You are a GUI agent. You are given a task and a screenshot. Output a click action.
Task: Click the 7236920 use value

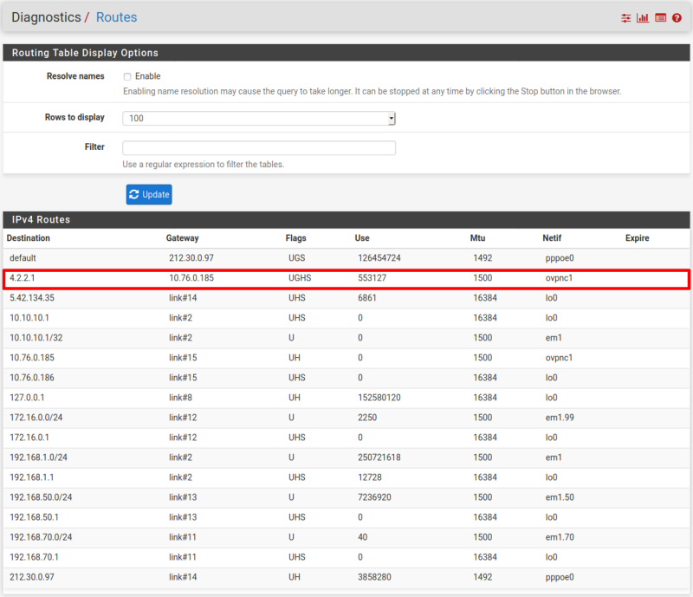374,496
